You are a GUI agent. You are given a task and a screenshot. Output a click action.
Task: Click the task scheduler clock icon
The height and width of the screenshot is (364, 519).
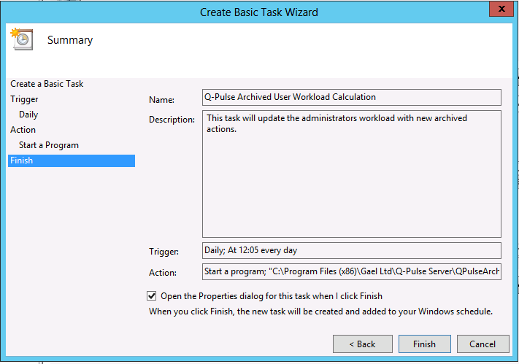tap(22, 39)
